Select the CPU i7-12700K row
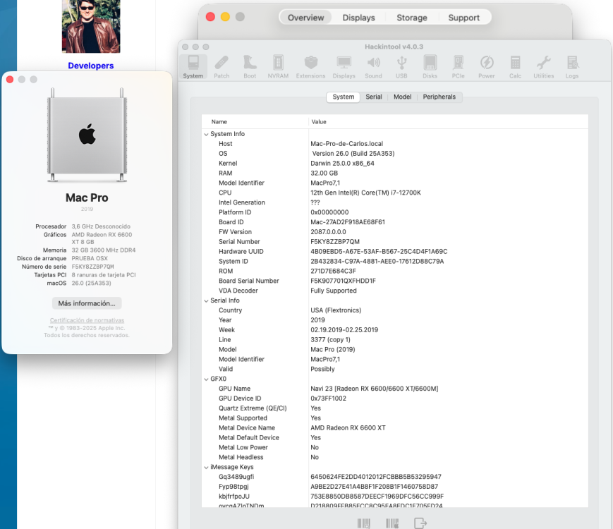 pos(395,193)
